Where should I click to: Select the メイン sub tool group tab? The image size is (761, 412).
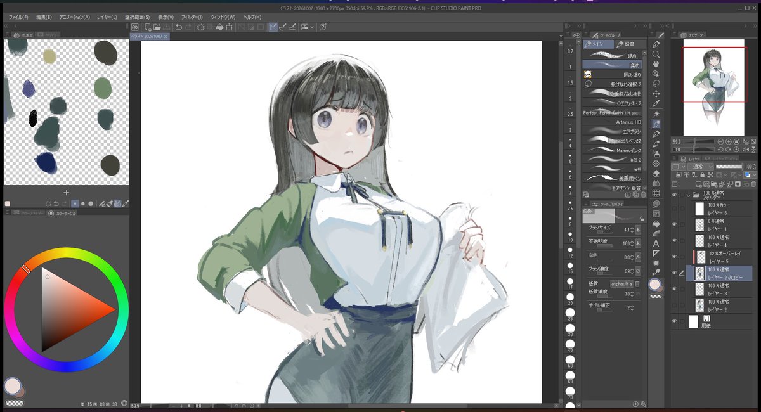[x=597, y=44]
